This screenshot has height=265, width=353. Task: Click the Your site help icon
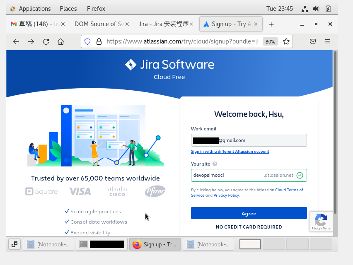point(215,164)
